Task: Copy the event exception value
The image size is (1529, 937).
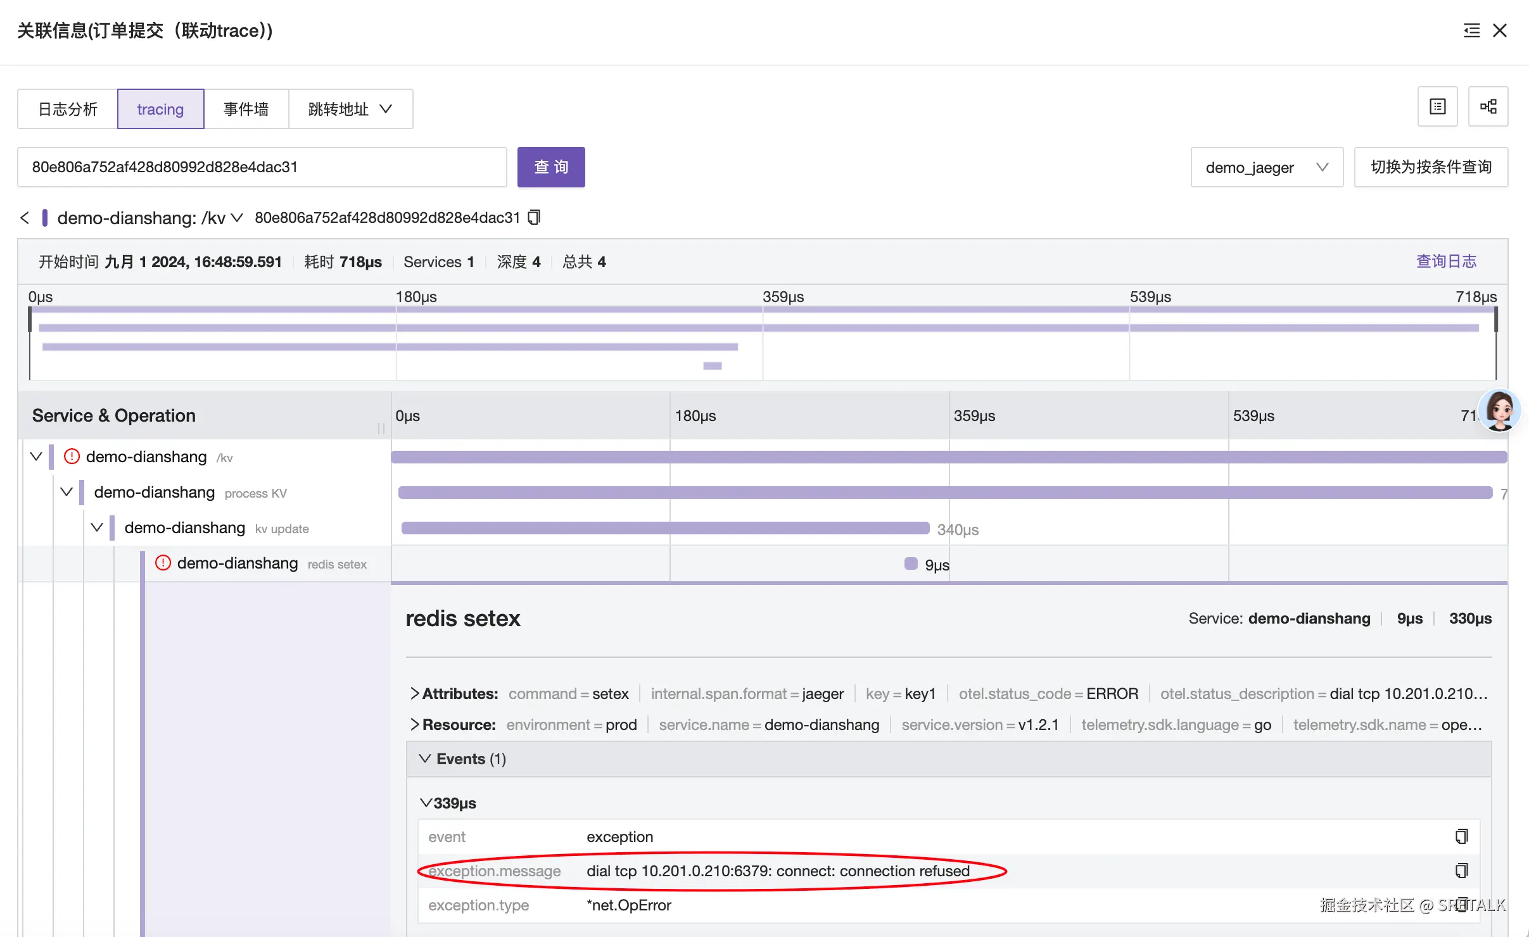Action: coord(1461,836)
